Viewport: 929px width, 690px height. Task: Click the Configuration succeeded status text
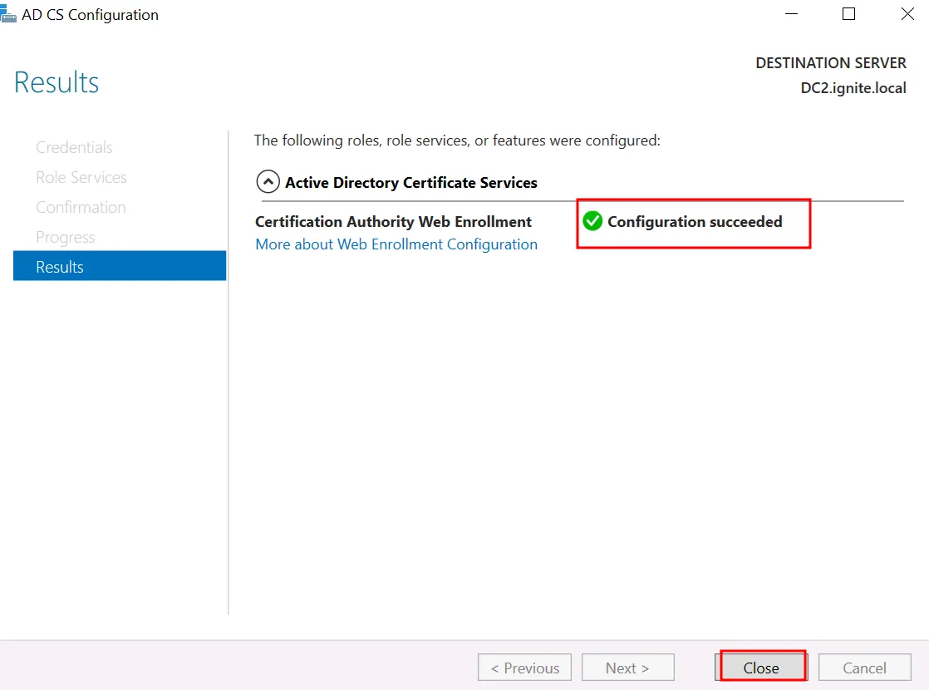coord(695,222)
